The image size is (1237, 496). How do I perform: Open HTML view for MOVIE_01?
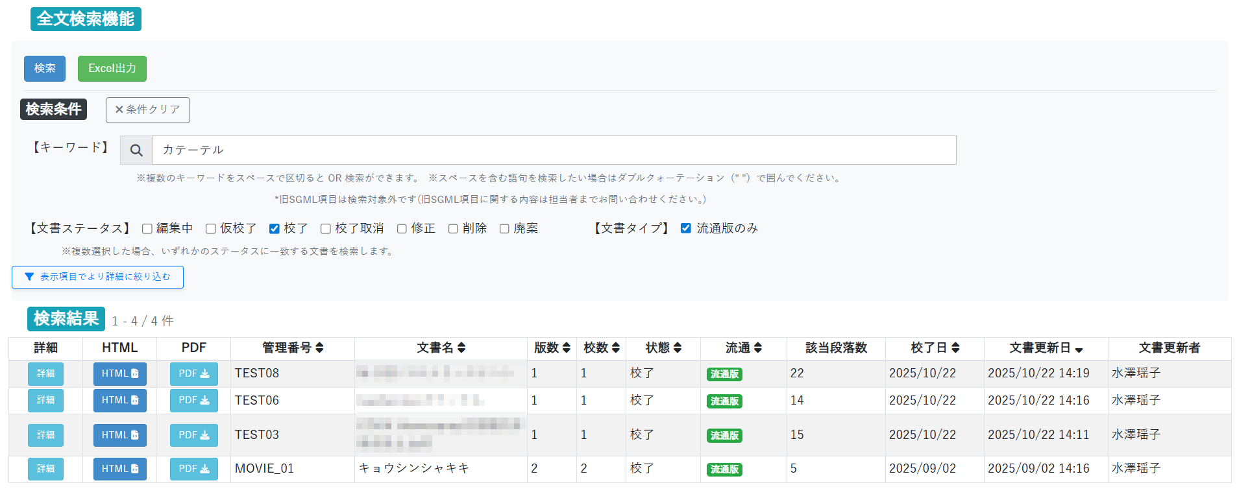pyautogui.click(x=119, y=469)
